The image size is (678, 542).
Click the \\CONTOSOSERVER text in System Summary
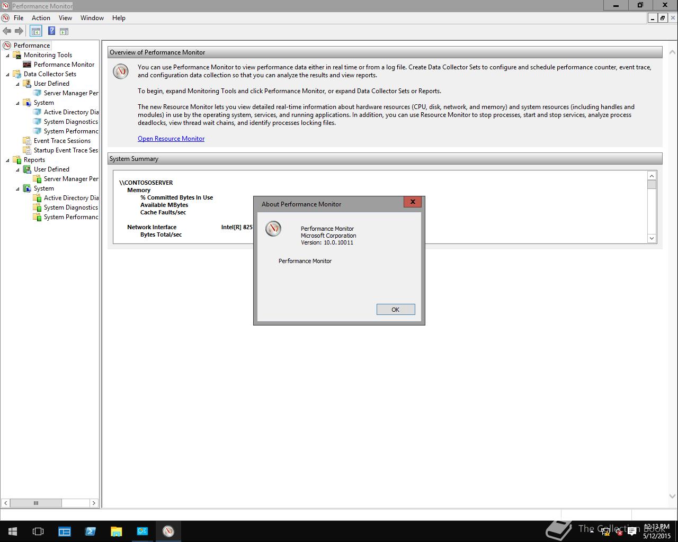pos(146,183)
